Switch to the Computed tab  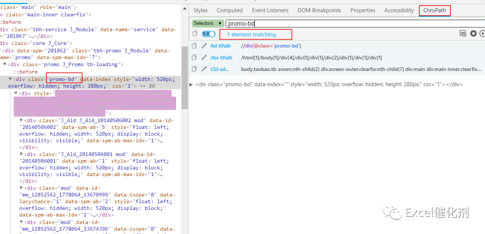pos(229,10)
